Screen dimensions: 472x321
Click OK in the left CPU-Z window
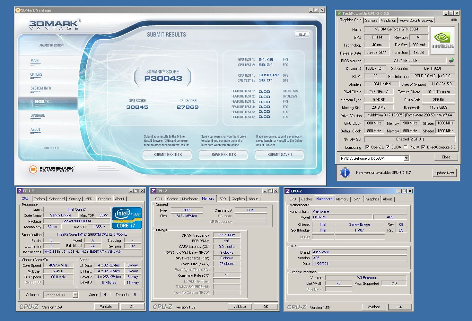(132, 307)
